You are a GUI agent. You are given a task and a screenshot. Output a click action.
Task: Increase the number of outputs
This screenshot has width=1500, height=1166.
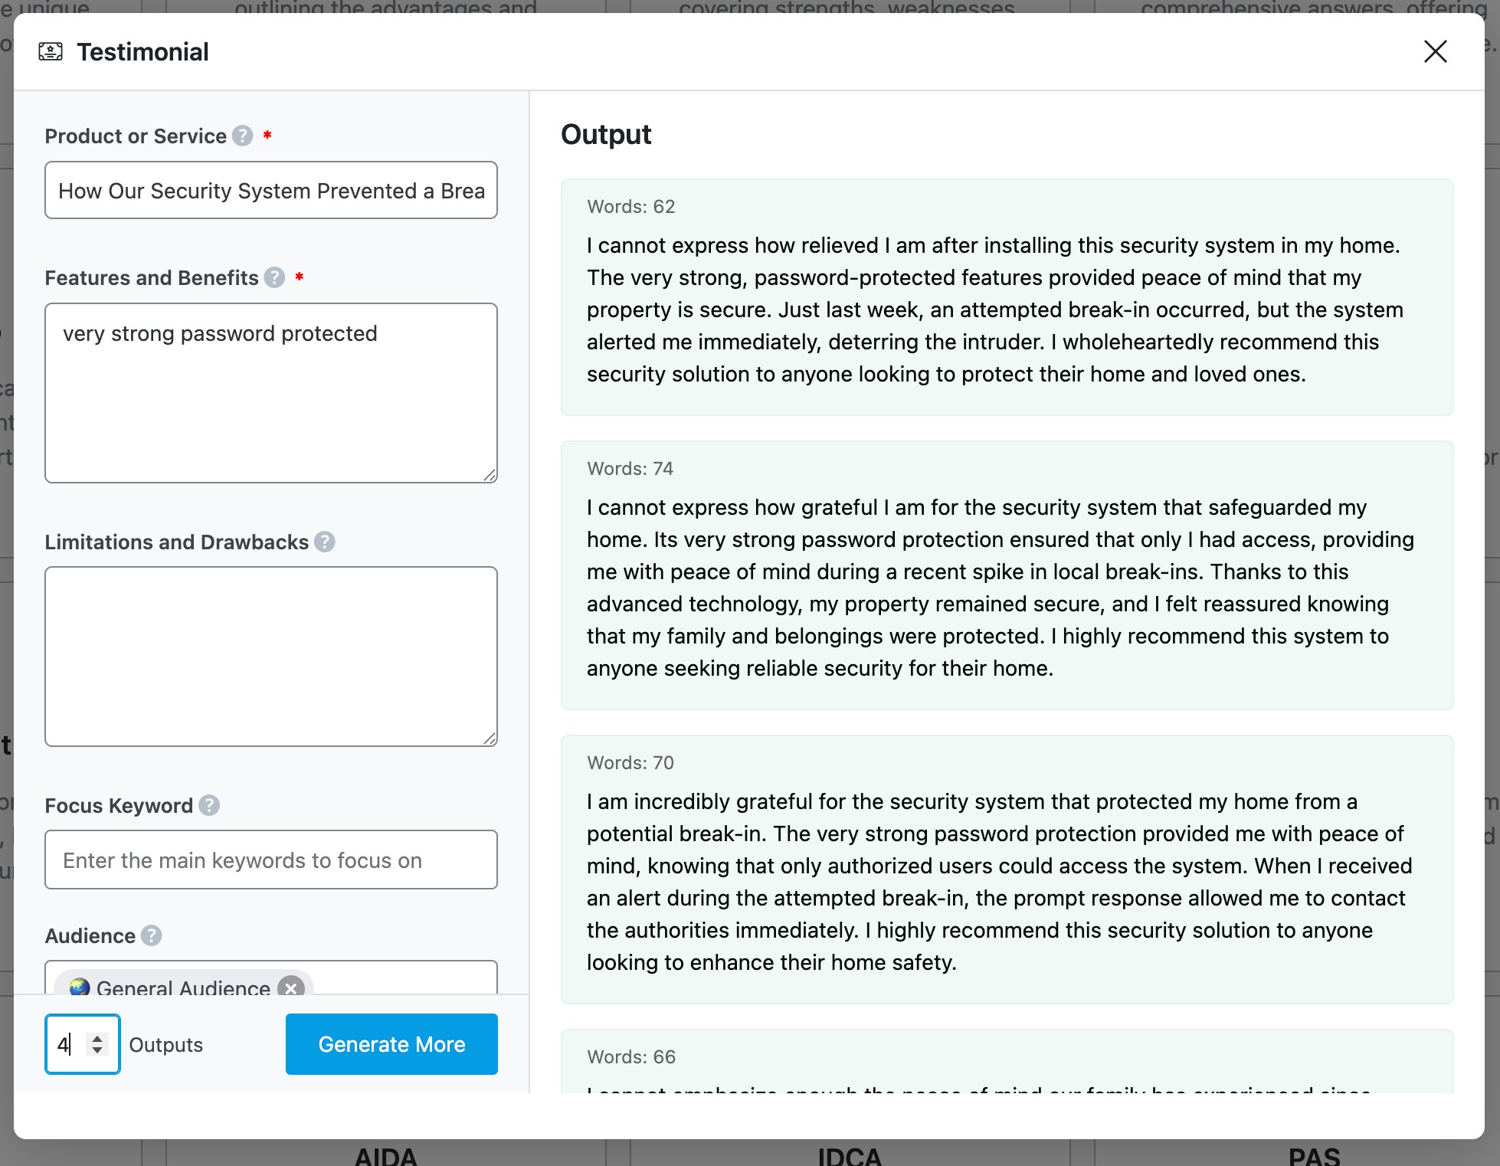click(x=97, y=1038)
